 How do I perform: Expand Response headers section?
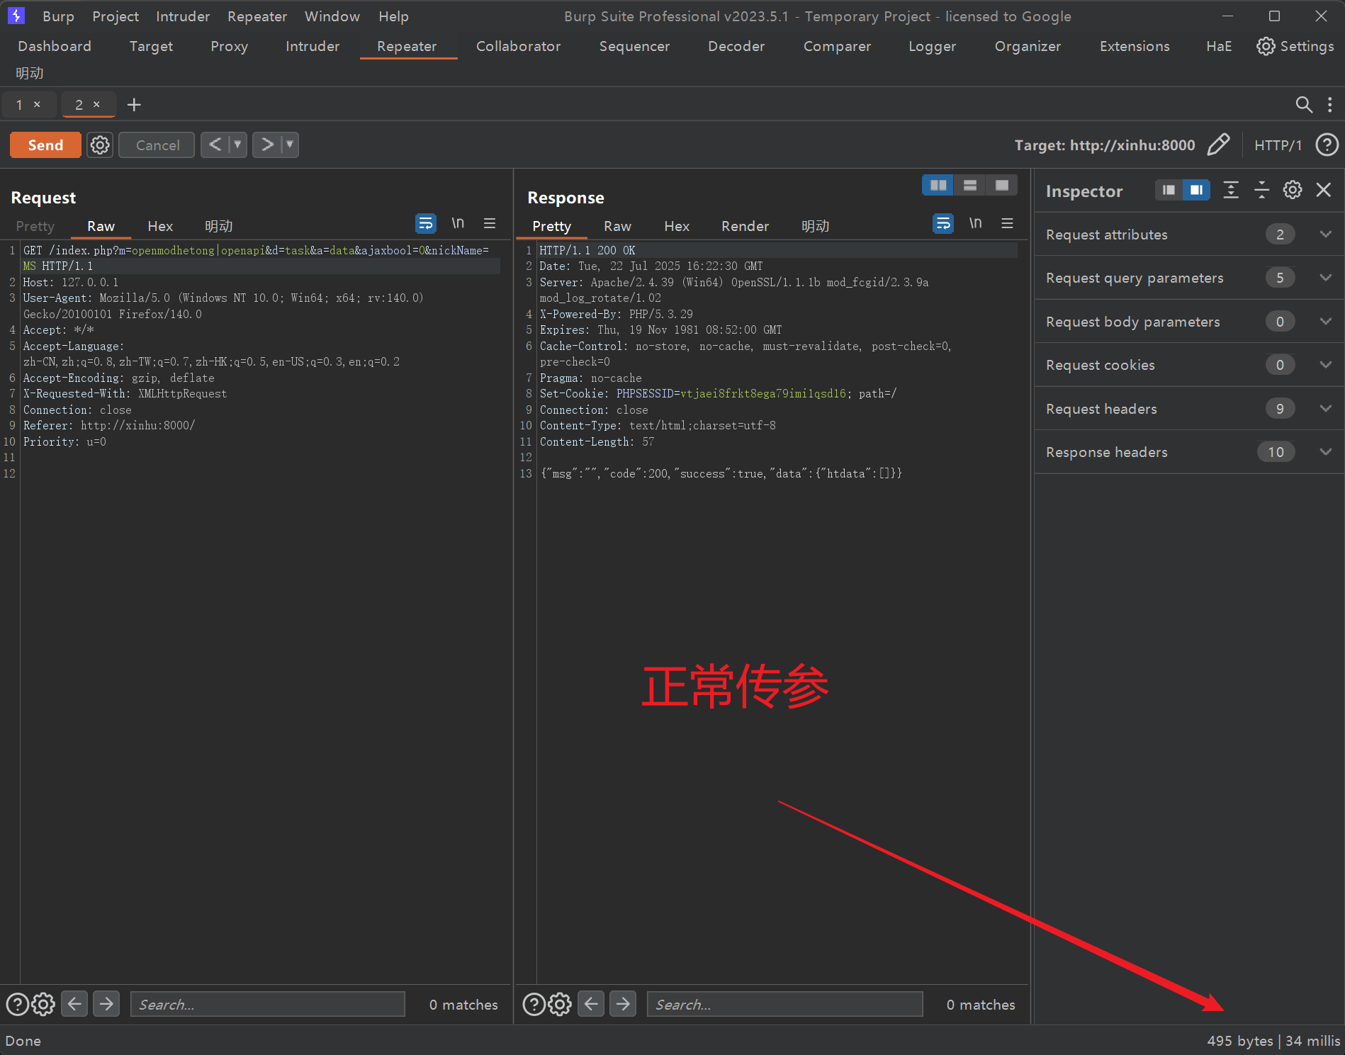(1325, 452)
